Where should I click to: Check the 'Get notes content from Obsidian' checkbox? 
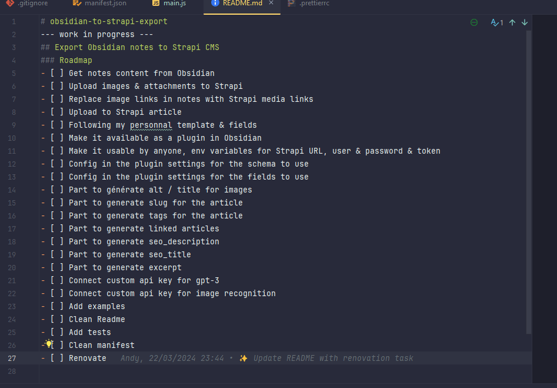point(55,72)
